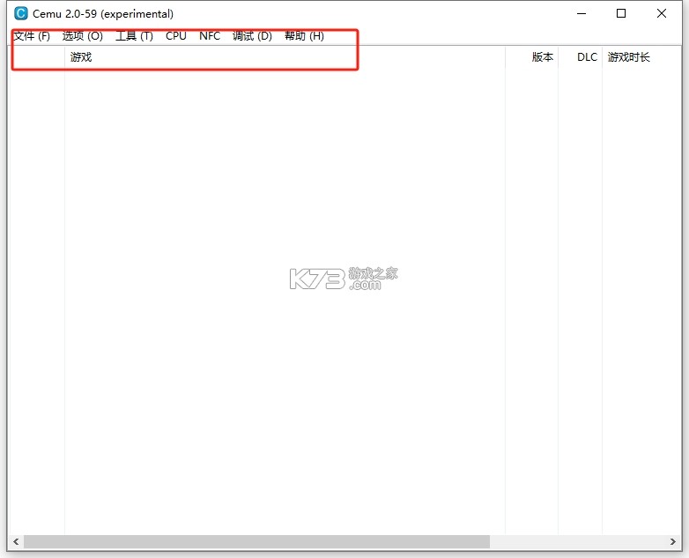Open the NFC menu
The height and width of the screenshot is (558, 689).
tap(210, 35)
